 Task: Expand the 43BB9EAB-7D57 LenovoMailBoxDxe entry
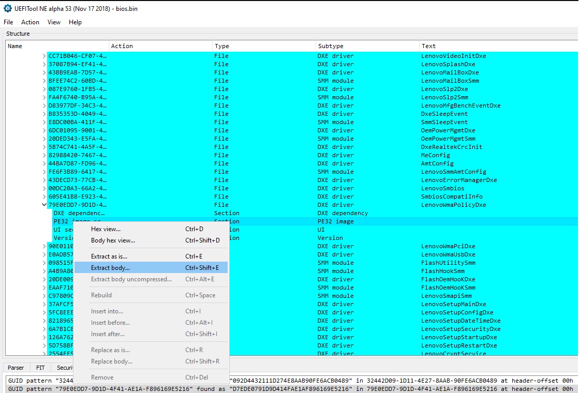tap(44, 72)
